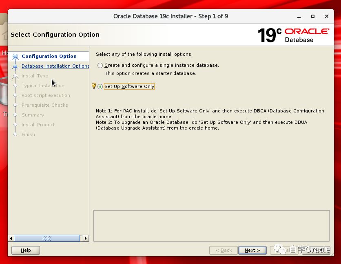Click the < Back button
The height and width of the screenshot is (264, 341).
(224, 250)
